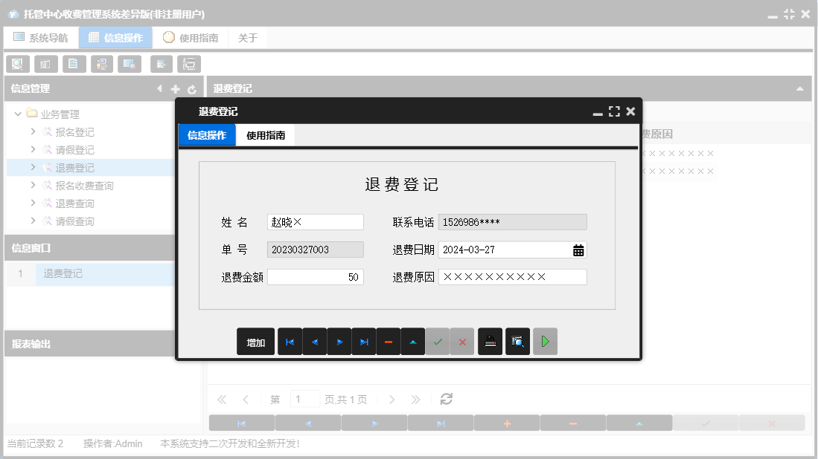Click the green run/execute icon

click(545, 341)
